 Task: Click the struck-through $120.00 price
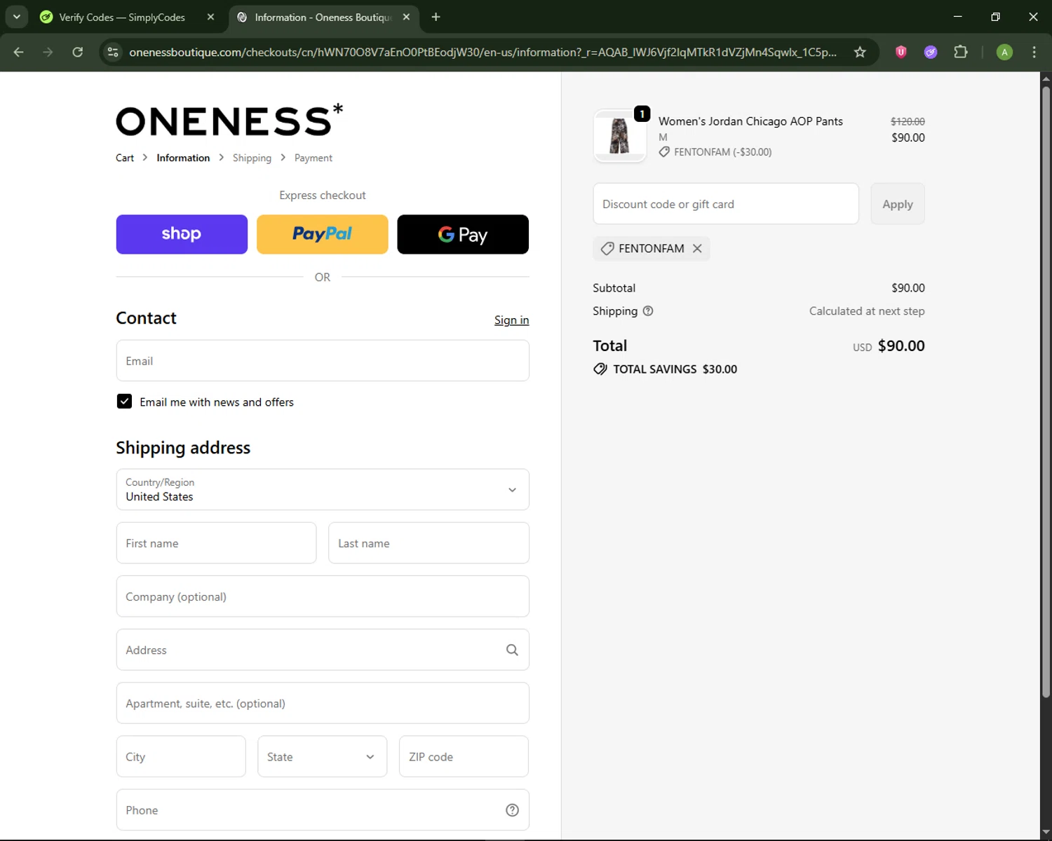point(908,121)
